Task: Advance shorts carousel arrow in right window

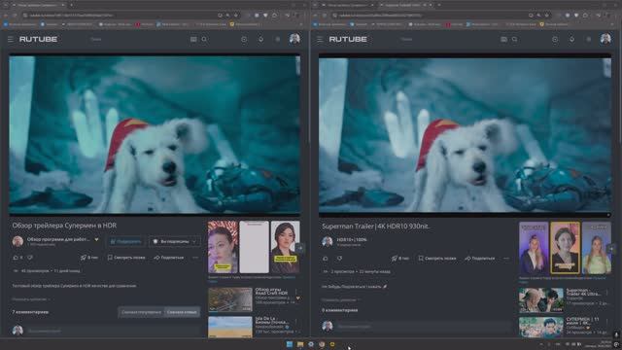Action: 611,249
